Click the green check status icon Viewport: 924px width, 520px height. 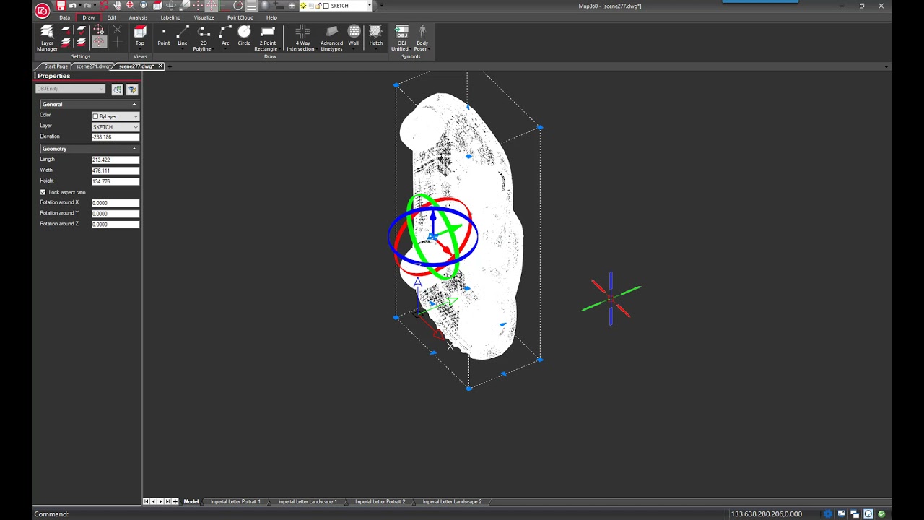[x=881, y=513]
